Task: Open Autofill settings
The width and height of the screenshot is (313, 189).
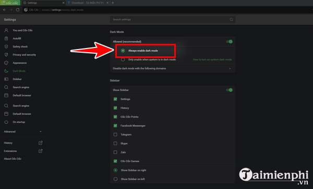Action: point(17,38)
